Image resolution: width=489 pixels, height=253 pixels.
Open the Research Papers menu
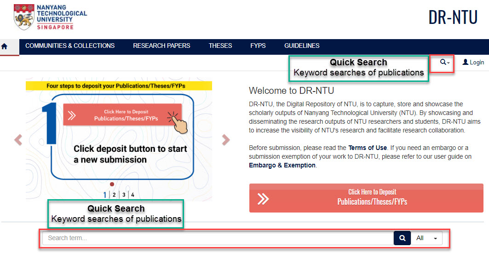(x=161, y=46)
